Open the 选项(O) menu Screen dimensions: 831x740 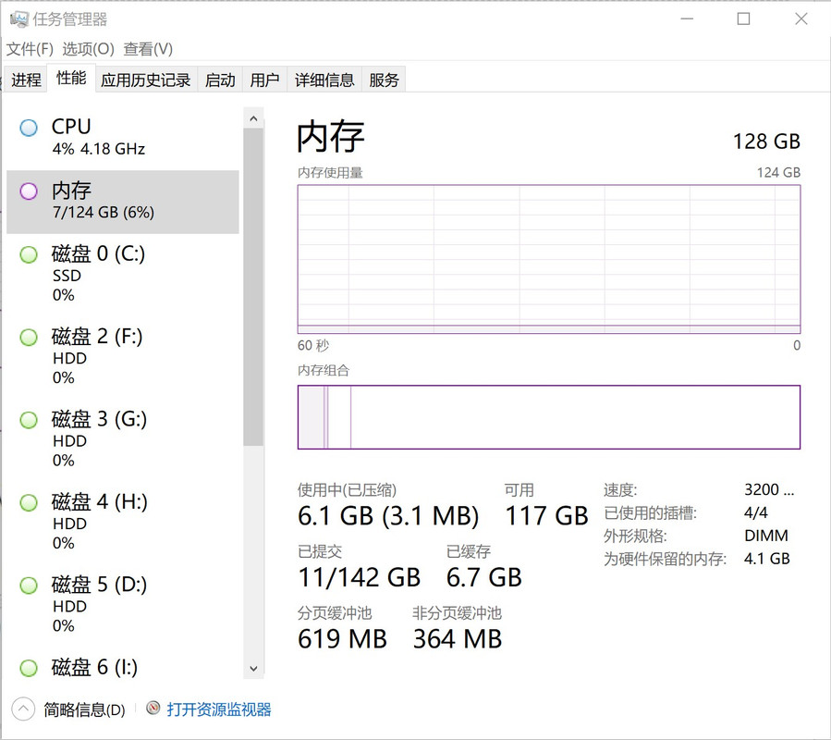88,49
